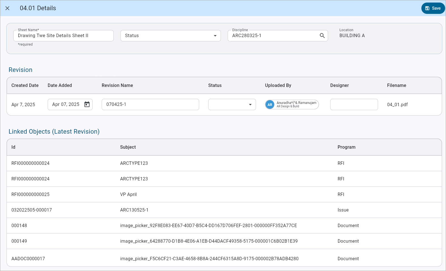
Task: Click Document program cell for 000148
Action: click(348, 225)
